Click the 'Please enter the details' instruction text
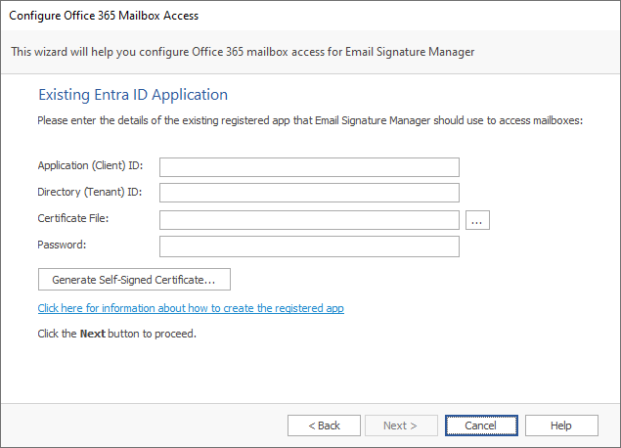 point(310,120)
